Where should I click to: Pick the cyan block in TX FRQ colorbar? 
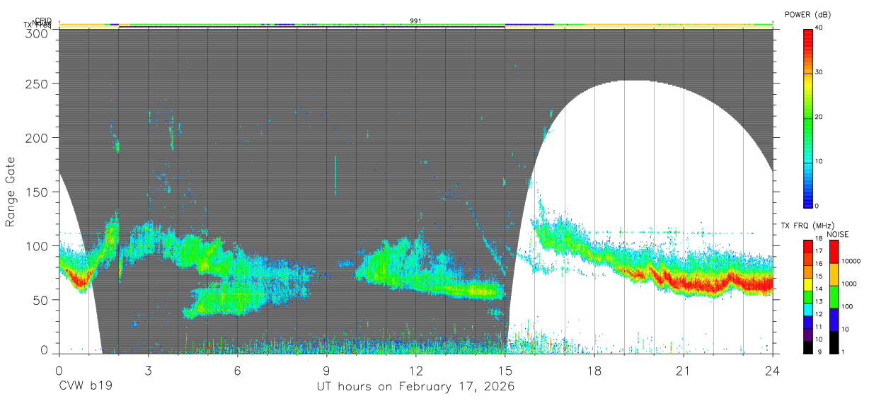(x=807, y=308)
